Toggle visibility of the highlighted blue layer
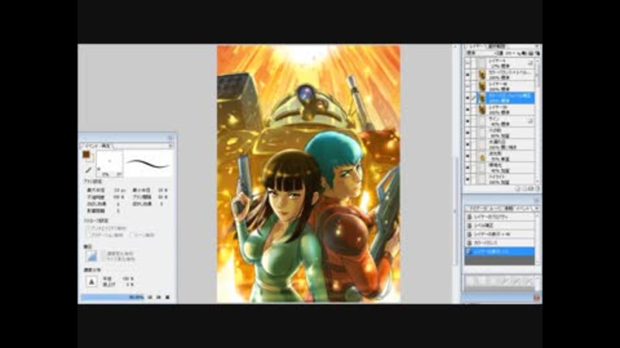Image resolution: width=620 pixels, height=348 pixels. click(468, 98)
